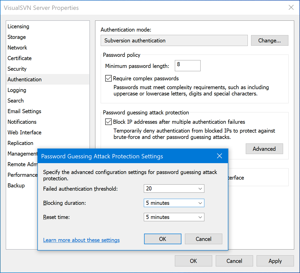Select Remote Administration in the sidebar
300x273 pixels.
(x=22, y=164)
